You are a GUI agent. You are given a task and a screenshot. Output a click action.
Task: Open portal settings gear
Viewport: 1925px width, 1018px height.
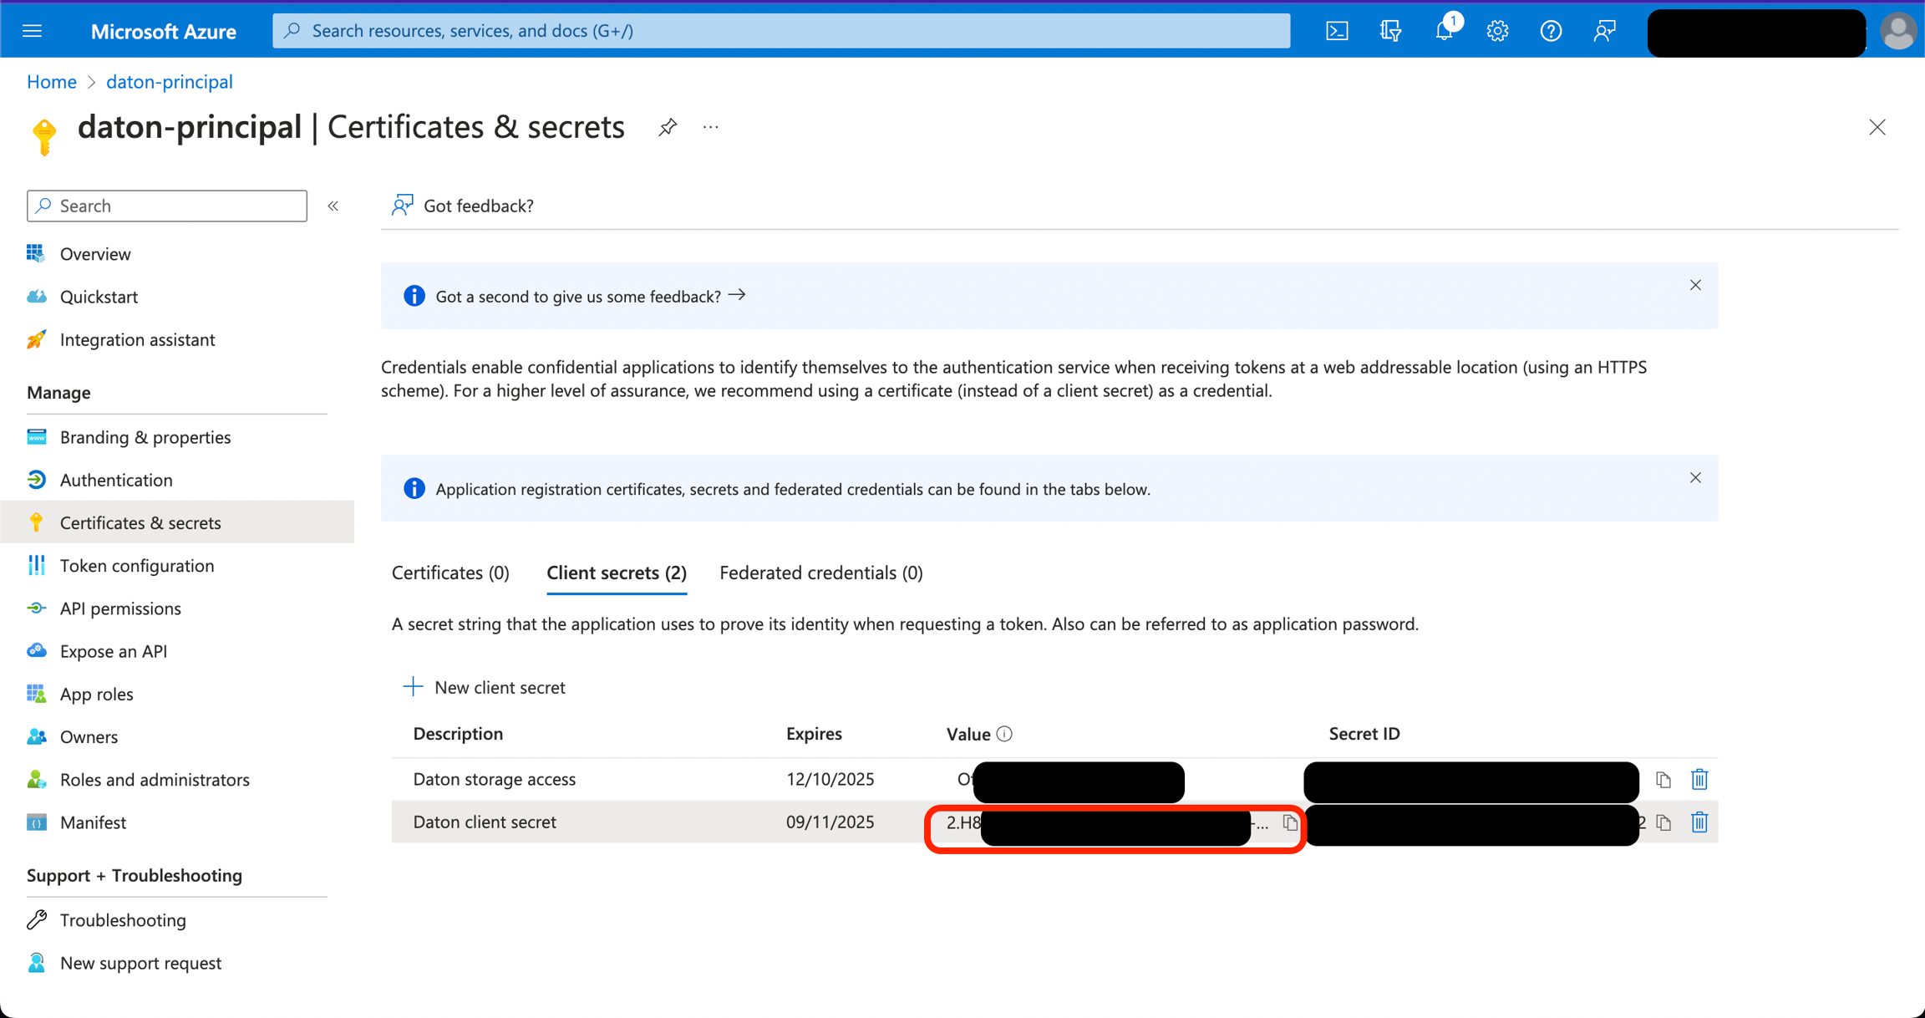1497,31
